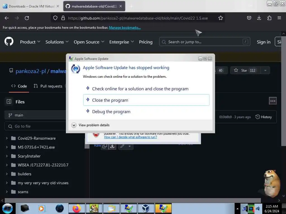286x214 pixels.
Task: Click the black box taskbar icon
Action: (25, 208)
